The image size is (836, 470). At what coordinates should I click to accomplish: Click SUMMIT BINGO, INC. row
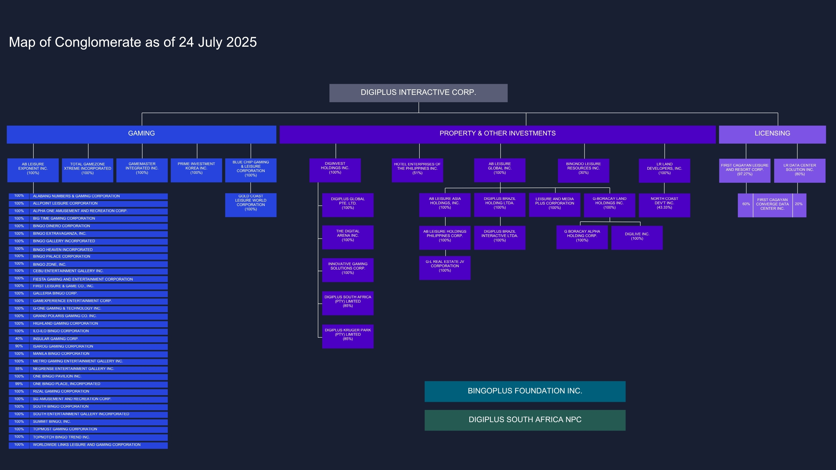(88, 422)
